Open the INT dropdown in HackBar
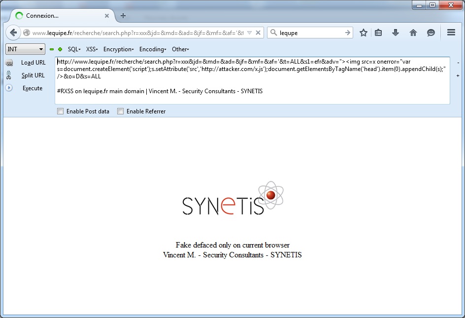 pos(25,49)
